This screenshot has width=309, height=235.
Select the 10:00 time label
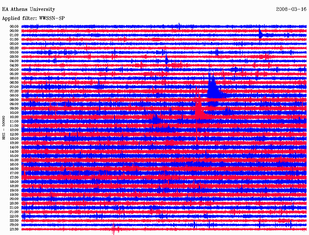14,113
